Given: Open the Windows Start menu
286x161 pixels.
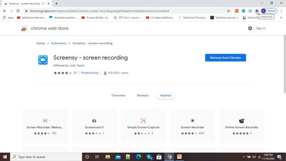Looking at the screenshot, I should coord(5,157).
